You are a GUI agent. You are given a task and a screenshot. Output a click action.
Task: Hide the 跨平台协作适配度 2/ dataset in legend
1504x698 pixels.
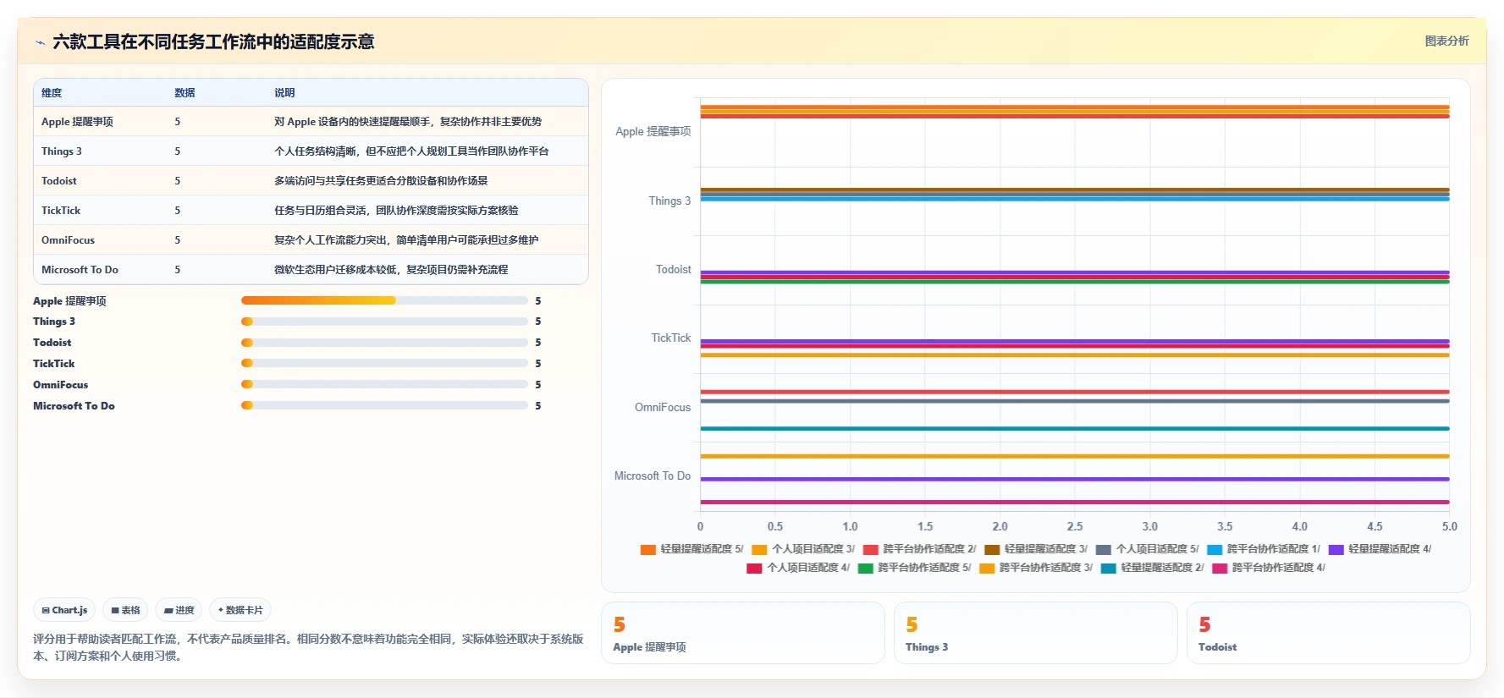click(919, 549)
